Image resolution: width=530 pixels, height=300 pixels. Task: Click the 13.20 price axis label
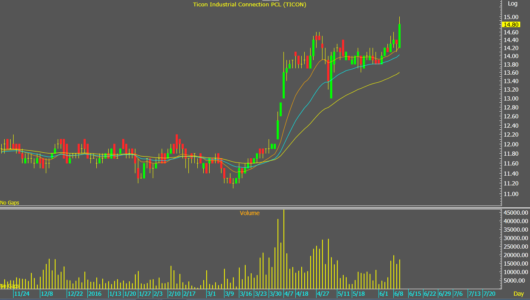[510, 90]
